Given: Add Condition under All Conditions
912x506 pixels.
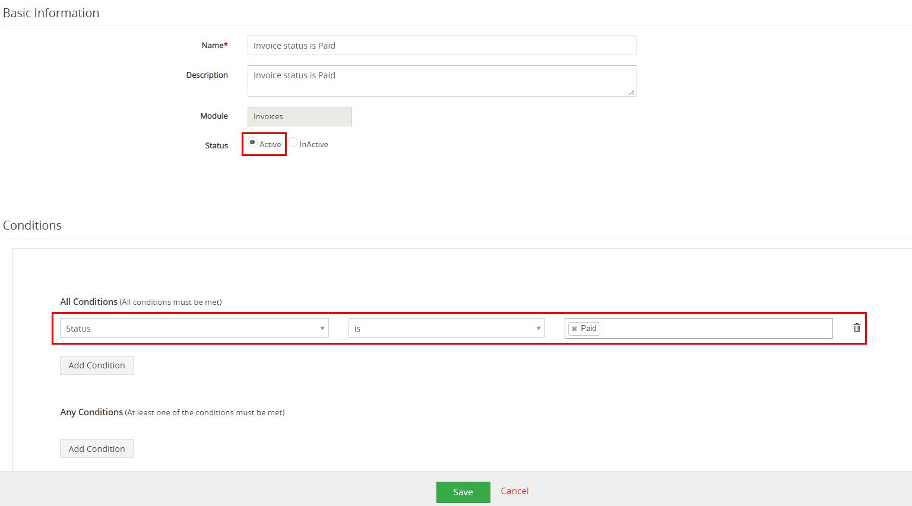Looking at the screenshot, I should (96, 365).
